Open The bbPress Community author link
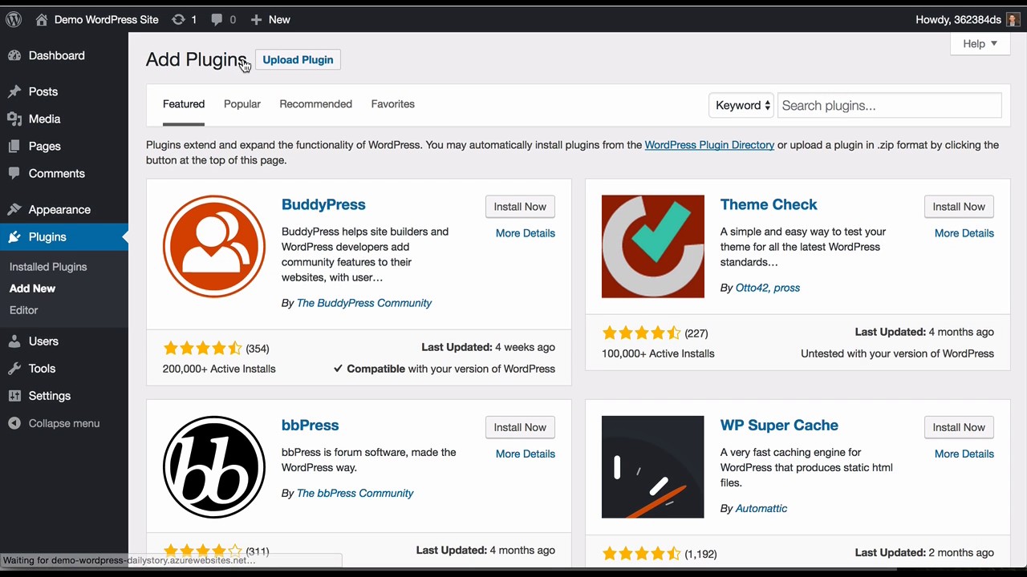The image size is (1027, 577). coord(355,493)
